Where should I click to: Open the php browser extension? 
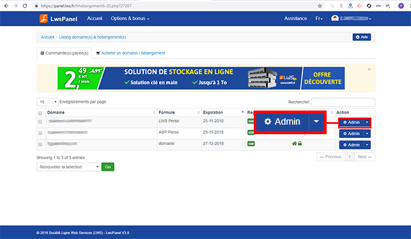click(378, 6)
